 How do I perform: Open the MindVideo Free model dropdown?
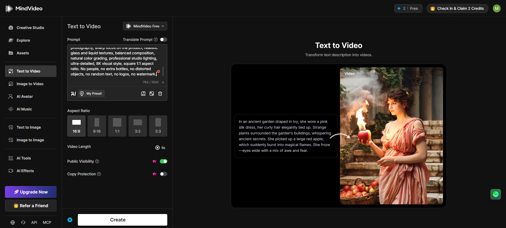click(x=145, y=26)
